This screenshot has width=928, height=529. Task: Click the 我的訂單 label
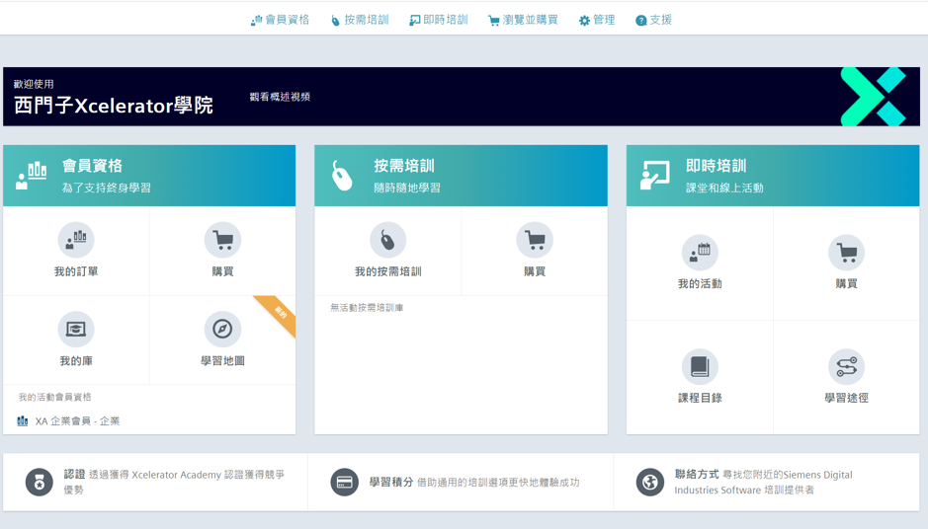click(x=76, y=271)
